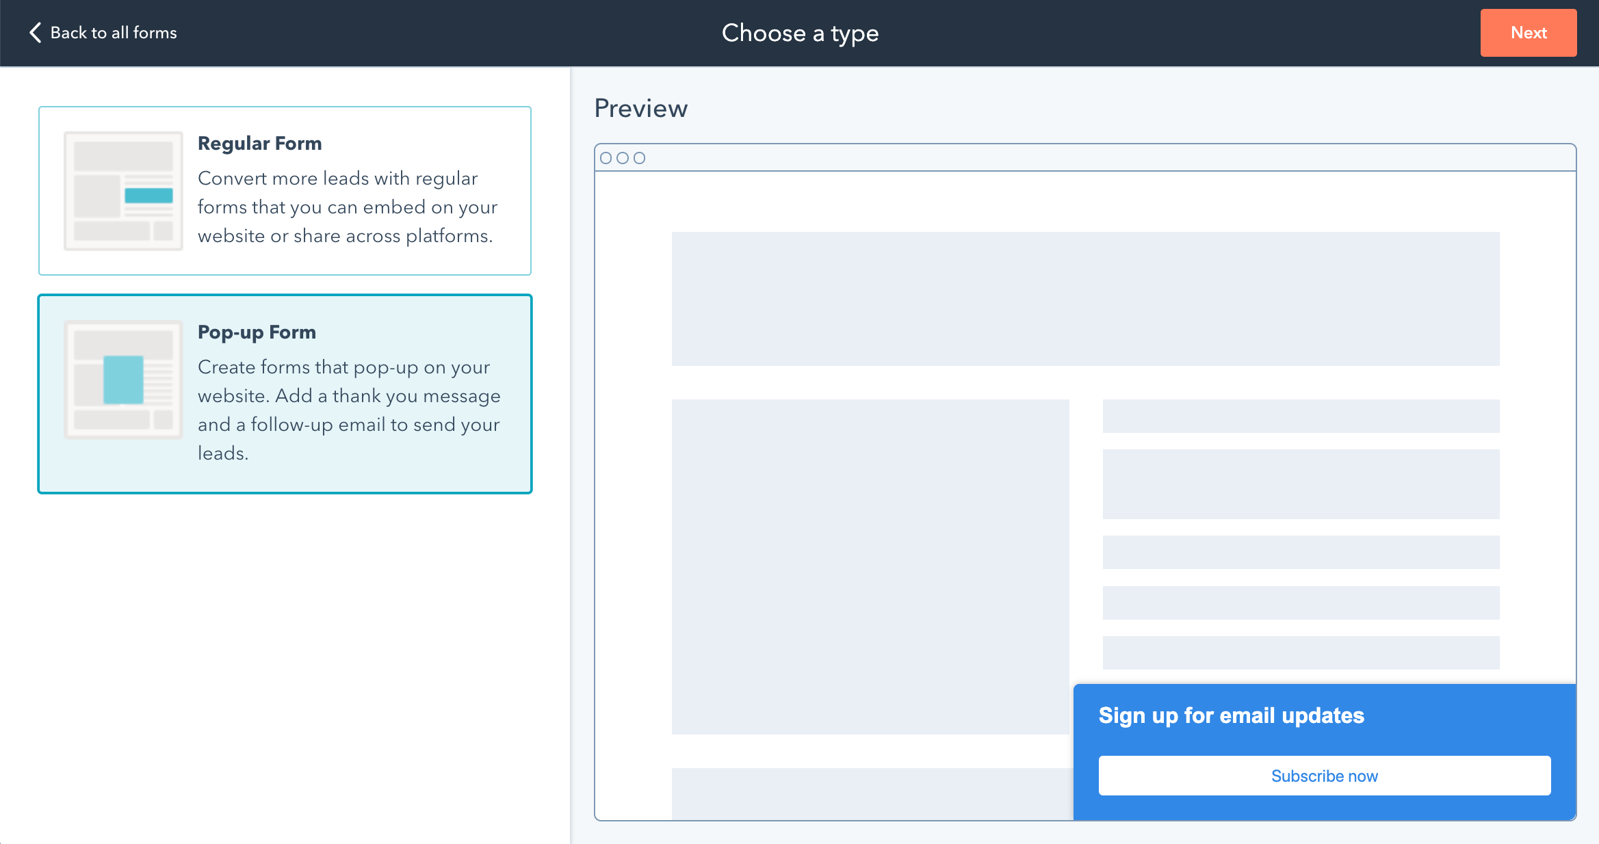The width and height of the screenshot is (1599, 844).
Task: Click the Sign up for email updates heading
Action: click(x=1231, y=715)
